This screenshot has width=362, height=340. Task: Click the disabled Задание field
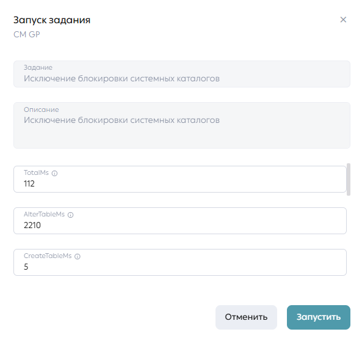pos(182,74)
